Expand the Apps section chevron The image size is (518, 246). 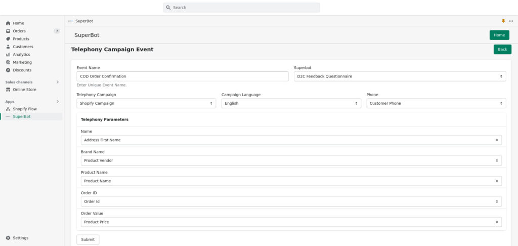(58, 102)
